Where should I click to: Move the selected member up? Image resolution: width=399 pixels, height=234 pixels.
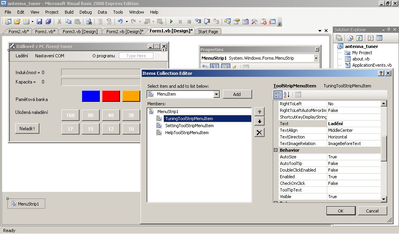tap(259, 112)
